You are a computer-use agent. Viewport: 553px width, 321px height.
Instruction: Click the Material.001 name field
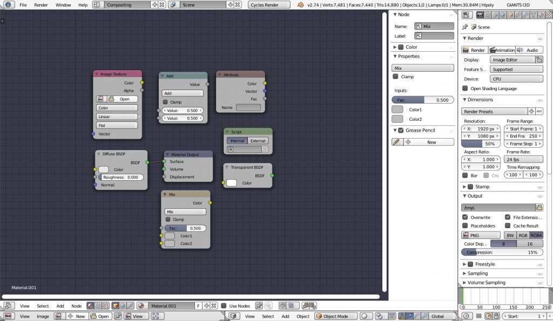point(165,305)
